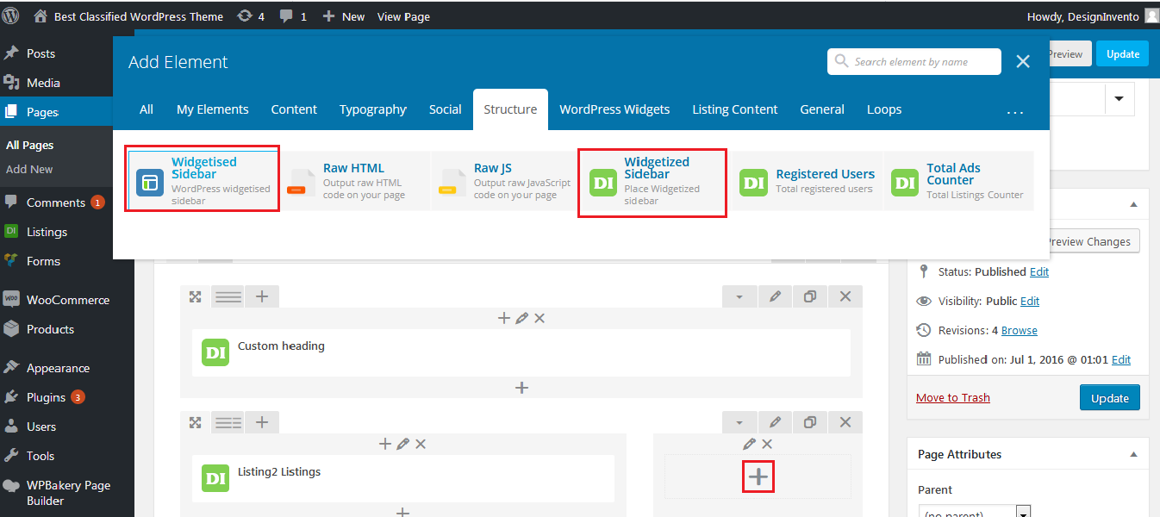Screen dimensions: 1160x517
Task: Edit the Published on date
Action: (1121, 359)
